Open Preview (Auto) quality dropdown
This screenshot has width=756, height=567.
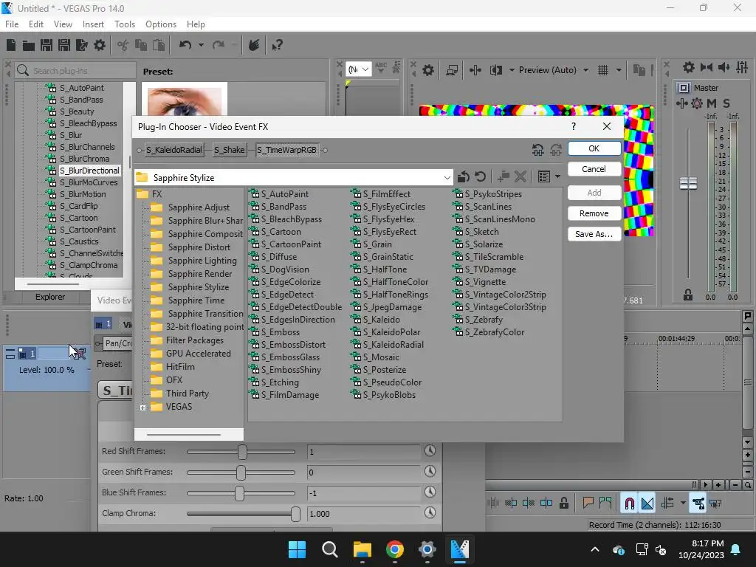click(x=585, y=70)
